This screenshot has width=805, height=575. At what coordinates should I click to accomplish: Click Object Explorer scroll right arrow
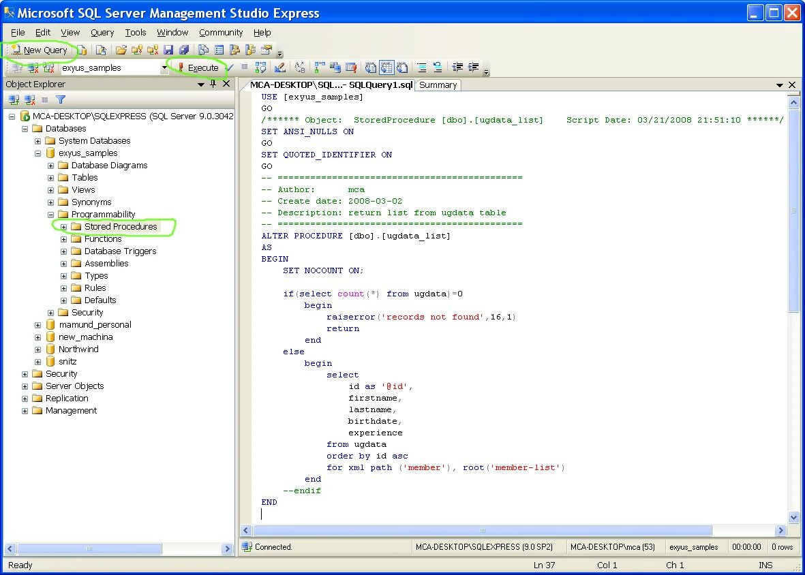[x=228, y=548]
